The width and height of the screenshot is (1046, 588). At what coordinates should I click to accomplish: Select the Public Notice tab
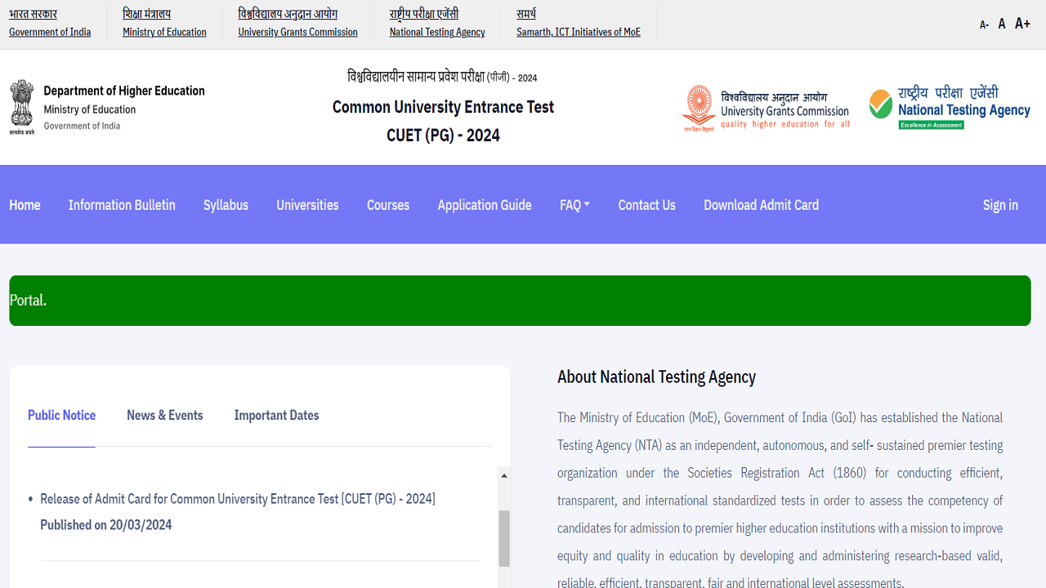tap(61, 415)
